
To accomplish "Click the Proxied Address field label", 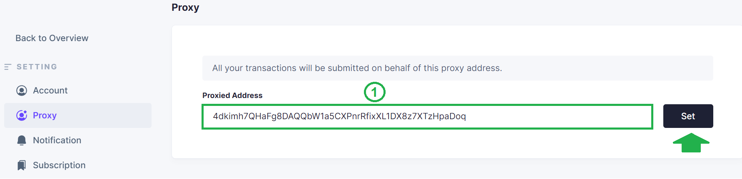I will (232, 96).
